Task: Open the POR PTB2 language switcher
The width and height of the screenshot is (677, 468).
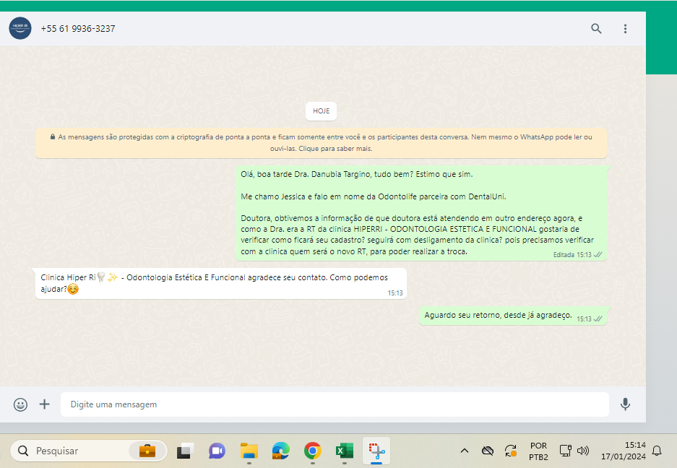Action: (538, 451)
